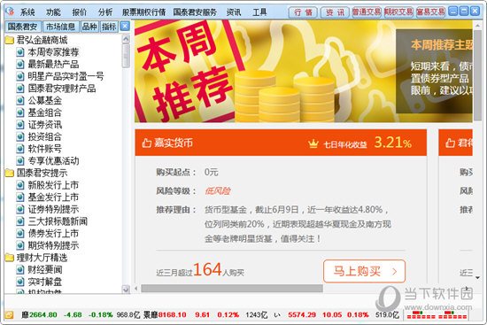Open 本周专家推荐 tree item text
The image size is (487, 325).
(x=53, y=52)
